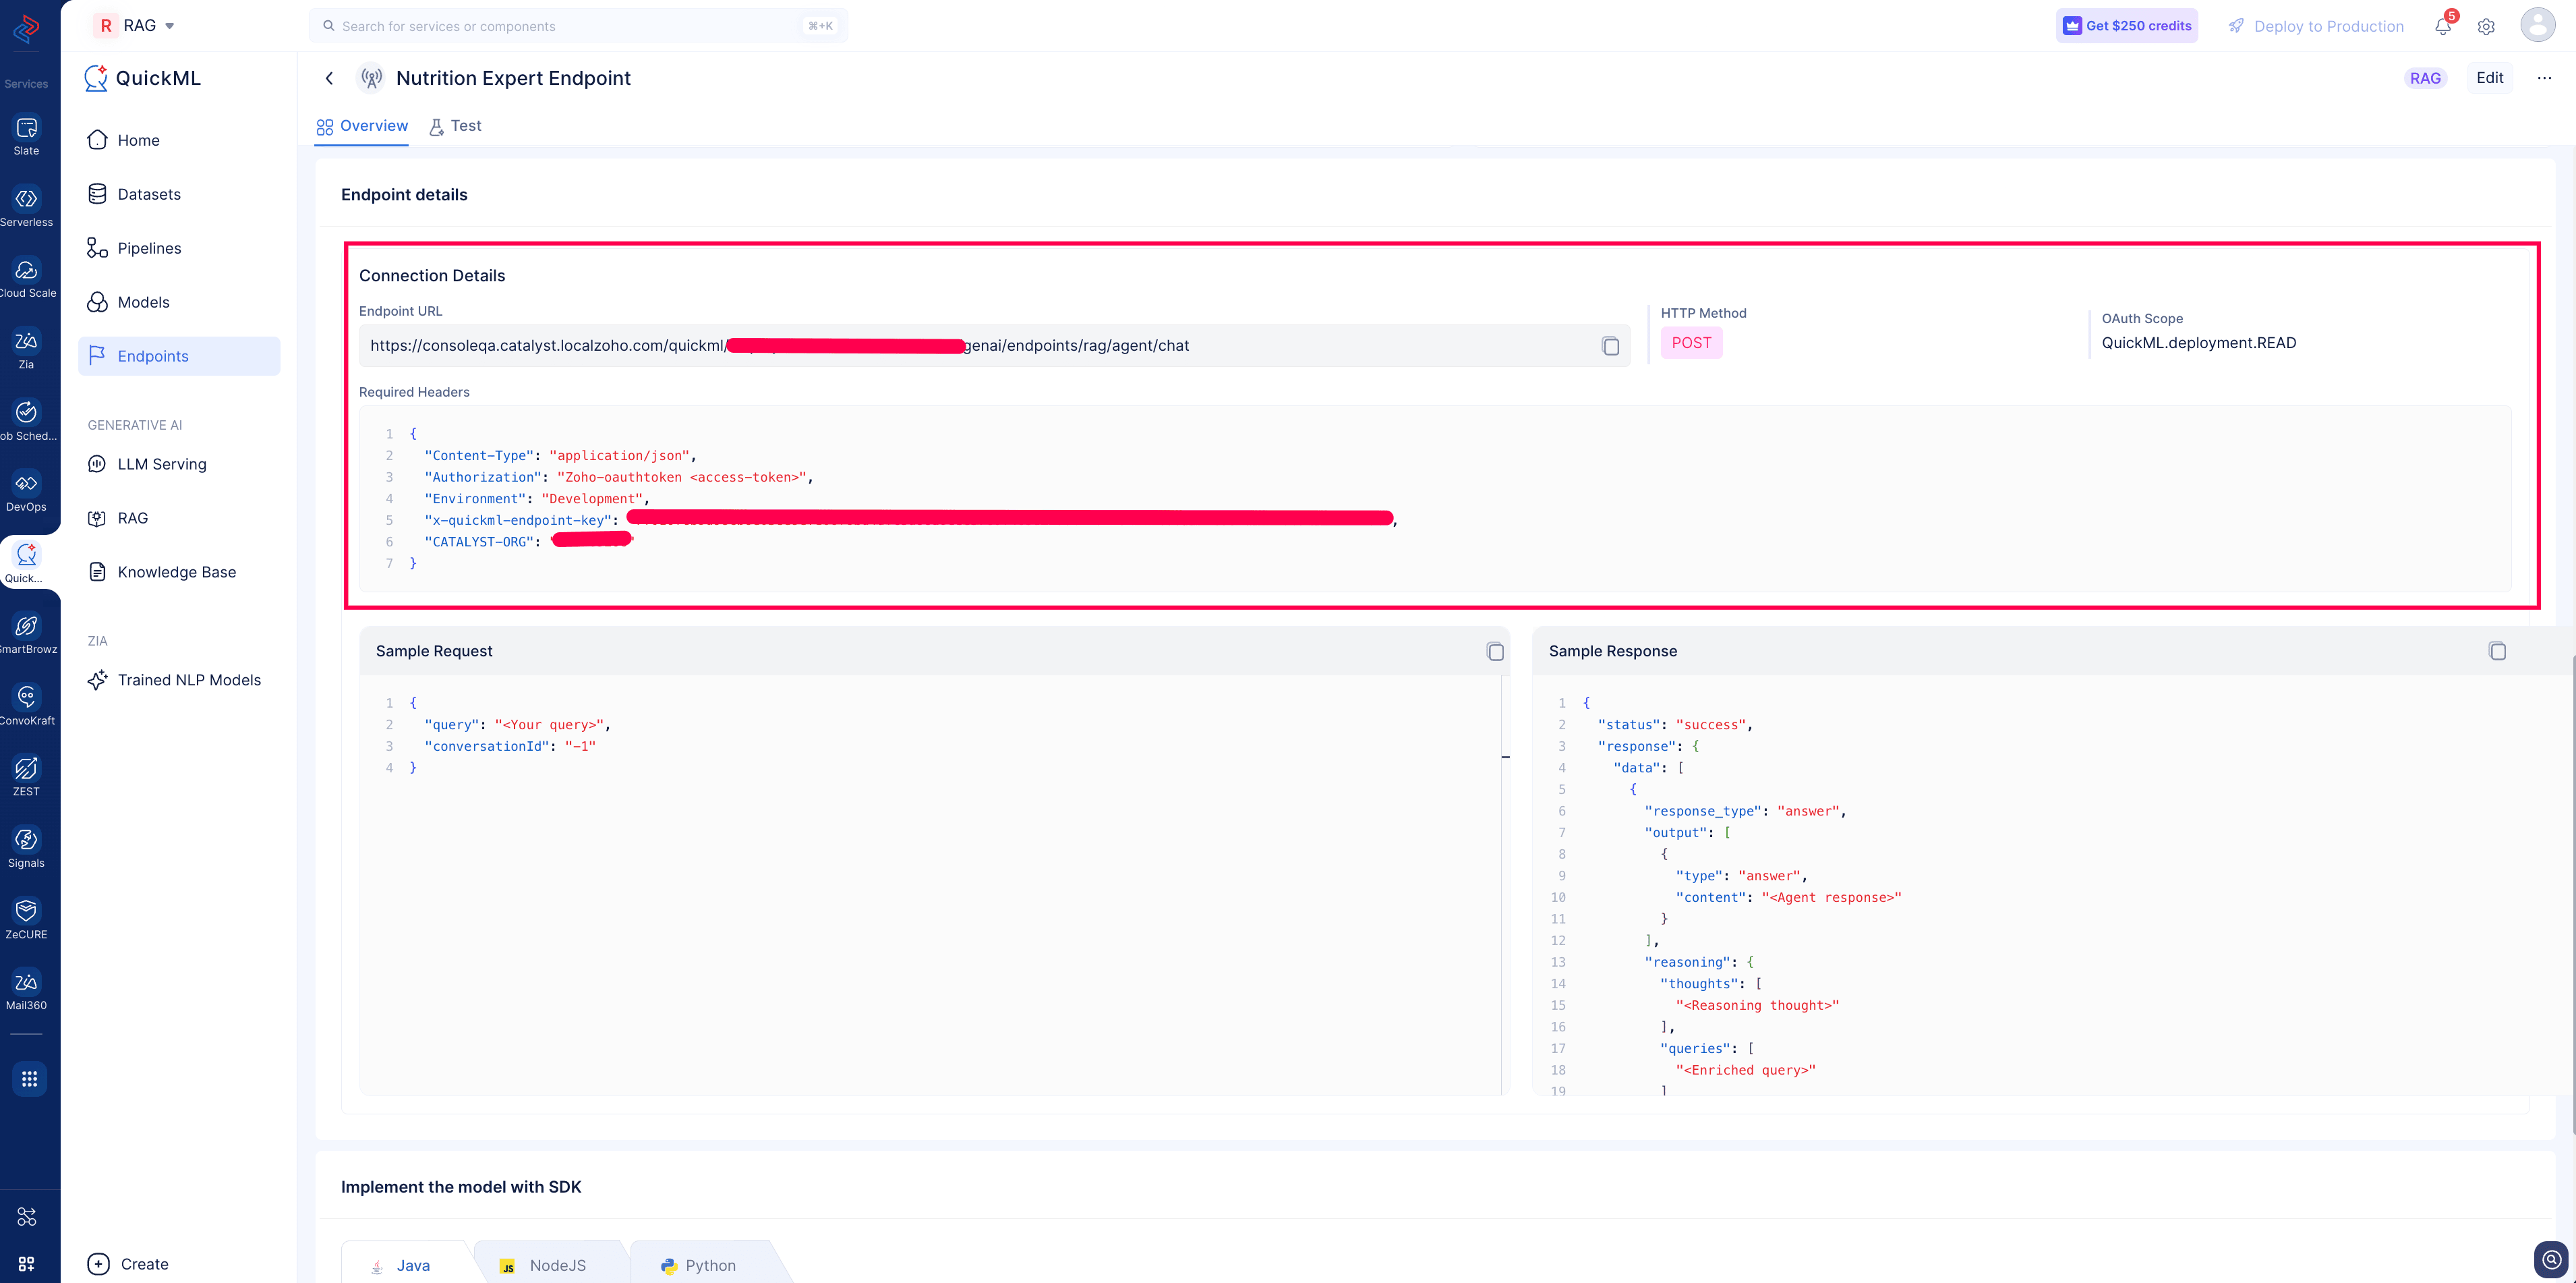The height and width of the screenshot is (1283, 2576).
Task: Open Trained NLP Models
Action: coord(179,680)
